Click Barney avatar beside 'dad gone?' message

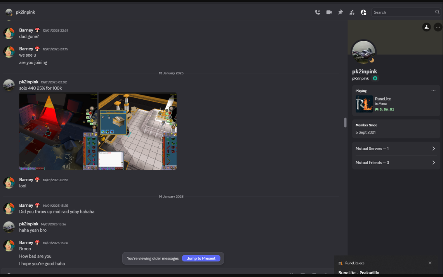9,33
